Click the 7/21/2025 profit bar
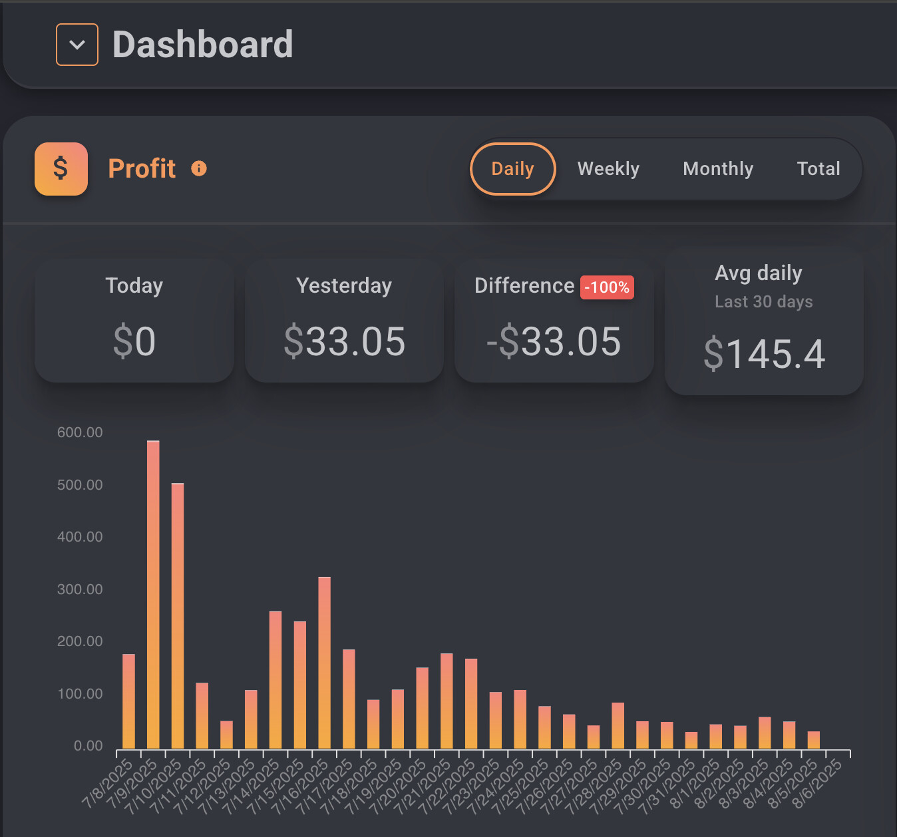Screen dimensions: 897x837 click(x=447, y=701)
